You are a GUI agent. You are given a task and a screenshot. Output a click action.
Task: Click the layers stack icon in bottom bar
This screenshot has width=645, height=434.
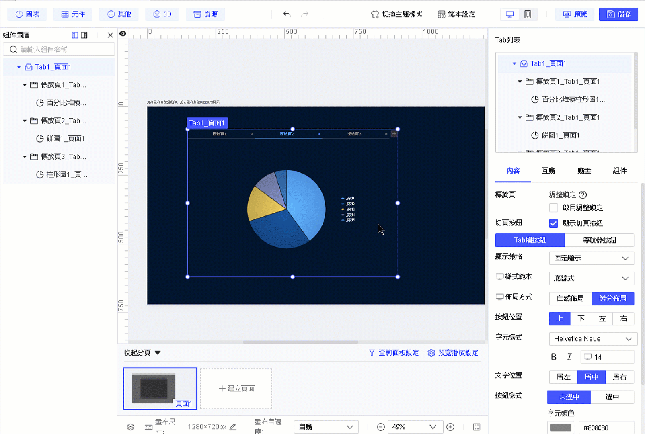coord(131,427)
